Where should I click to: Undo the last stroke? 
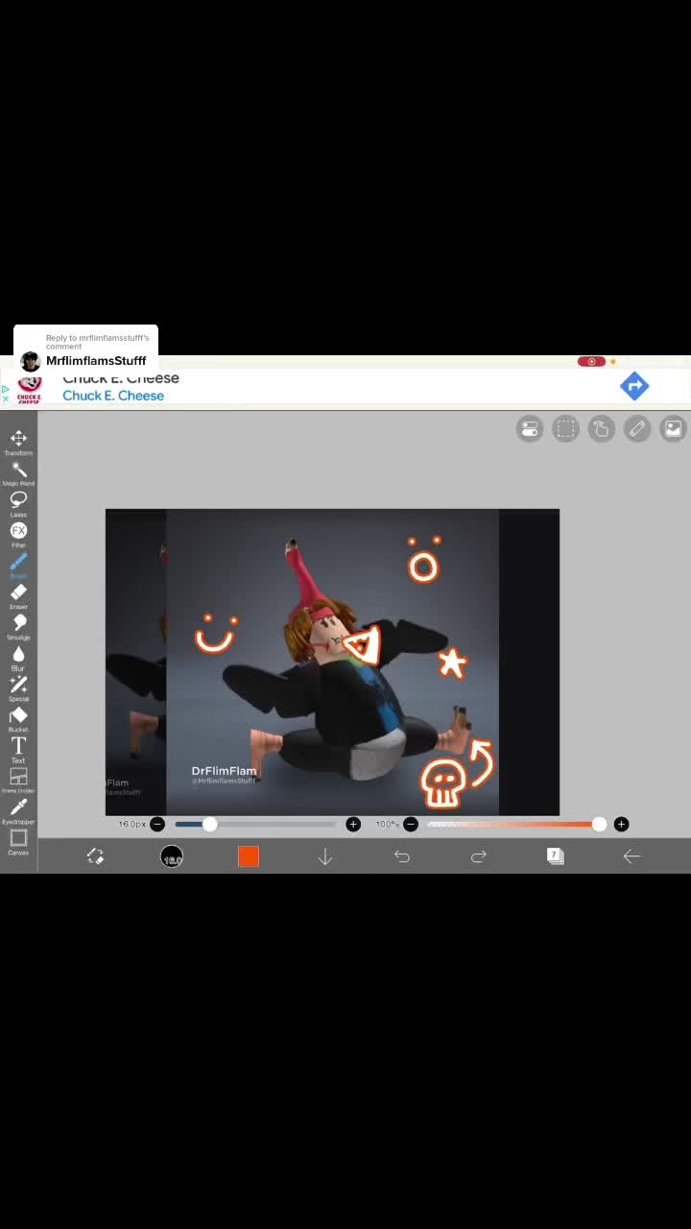(x=402, y=856)
